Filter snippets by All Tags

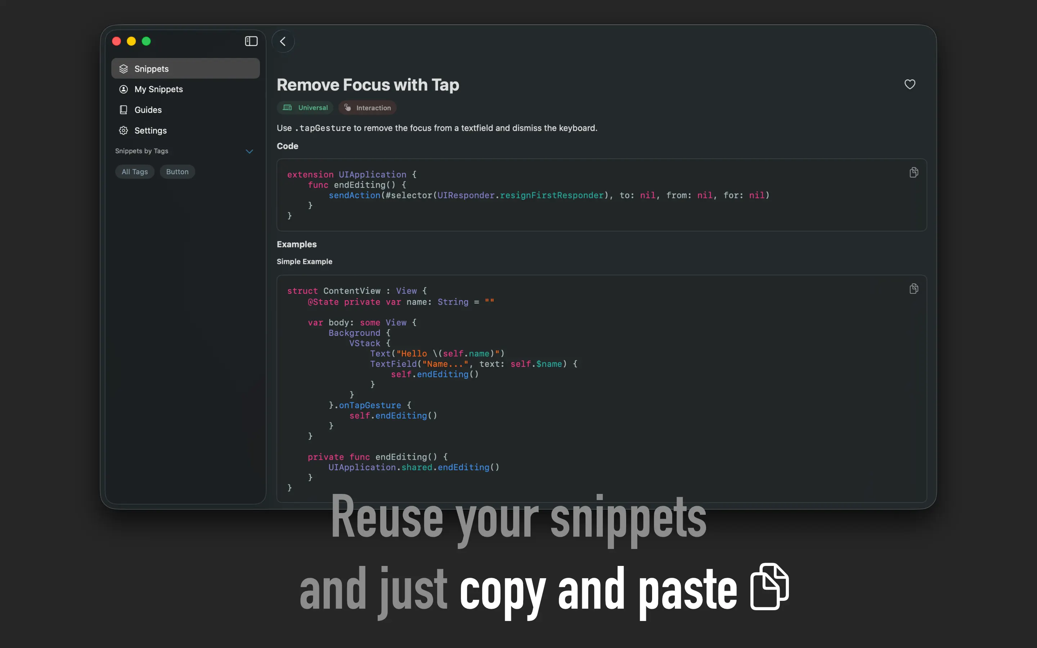click(135, 172)
